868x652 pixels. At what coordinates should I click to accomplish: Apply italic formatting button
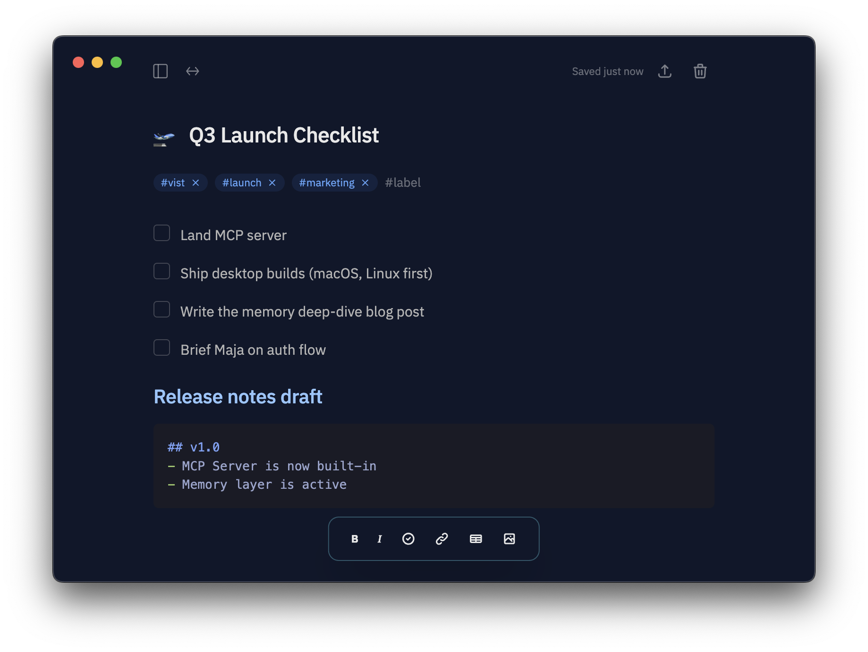(x=380, y=539)
